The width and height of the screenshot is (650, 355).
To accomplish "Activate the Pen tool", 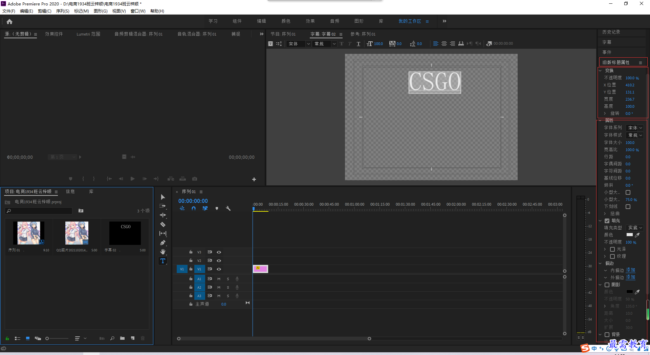I will (x=163, y=243).
